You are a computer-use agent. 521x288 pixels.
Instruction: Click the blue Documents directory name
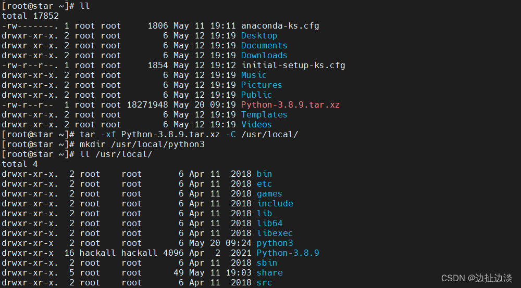pos(264,45)
